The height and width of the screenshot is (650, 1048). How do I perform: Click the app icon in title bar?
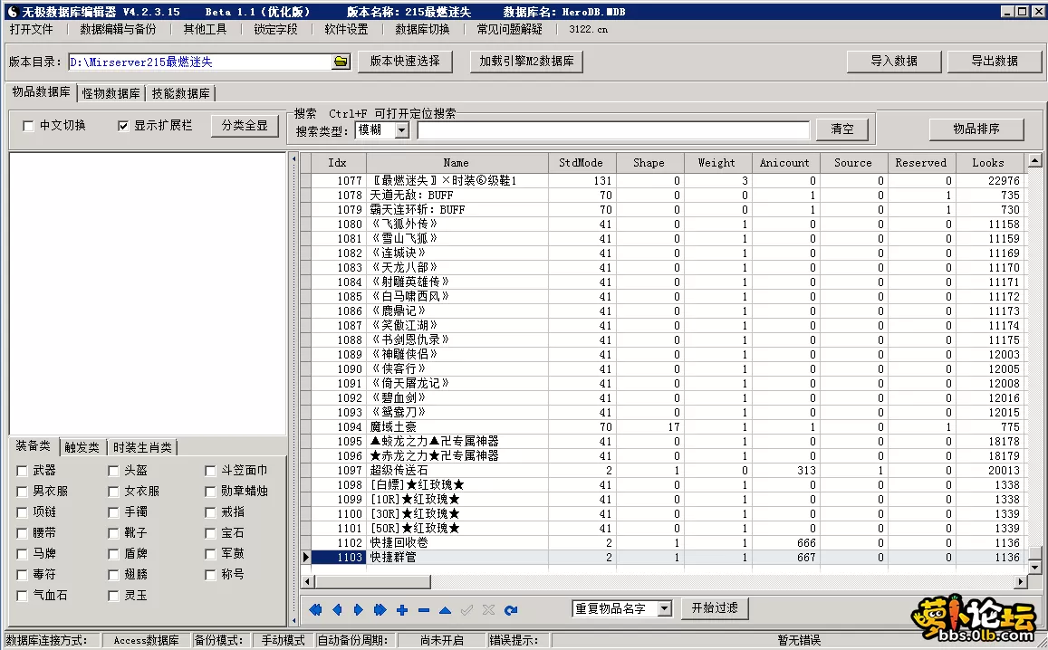pyautogui.click(x=12, y=12)
